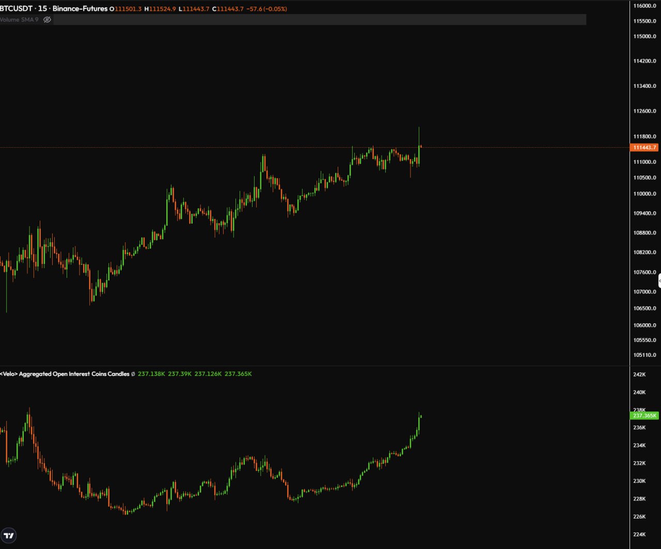Click the green 237.365K open interest label

tap(644, 416)
